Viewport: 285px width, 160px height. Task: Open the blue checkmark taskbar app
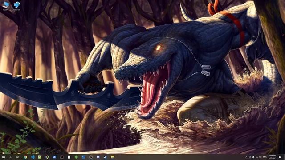coord(105,157)
